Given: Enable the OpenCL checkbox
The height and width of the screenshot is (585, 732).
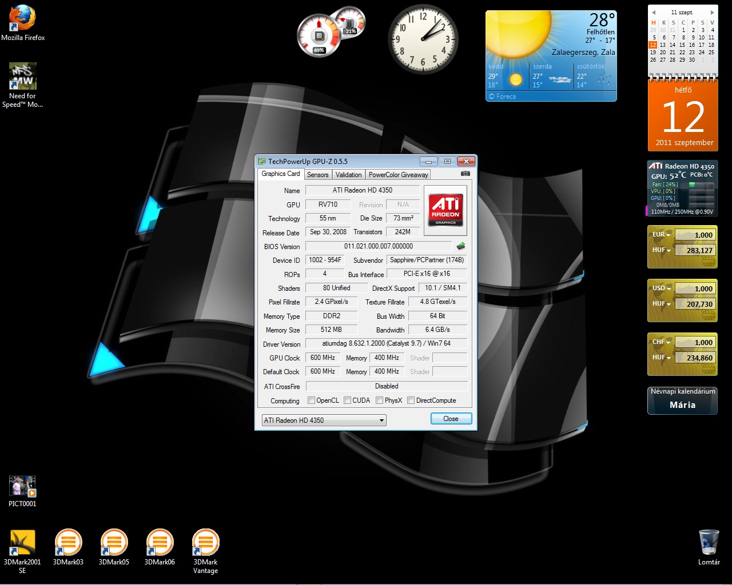Looking at the screenshot, I should tap(312, 400).
